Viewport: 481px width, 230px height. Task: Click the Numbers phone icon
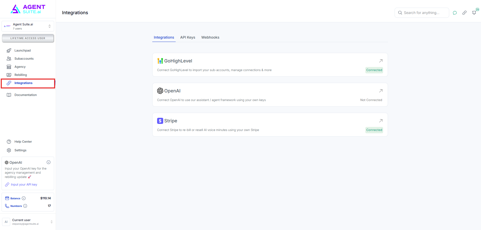point(7,206)
